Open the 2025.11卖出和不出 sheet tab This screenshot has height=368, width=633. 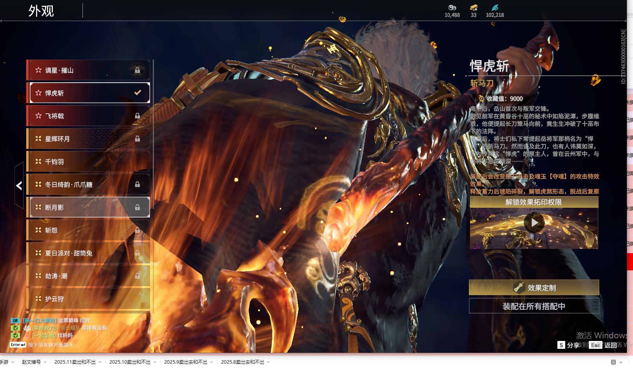pos(75,362)
